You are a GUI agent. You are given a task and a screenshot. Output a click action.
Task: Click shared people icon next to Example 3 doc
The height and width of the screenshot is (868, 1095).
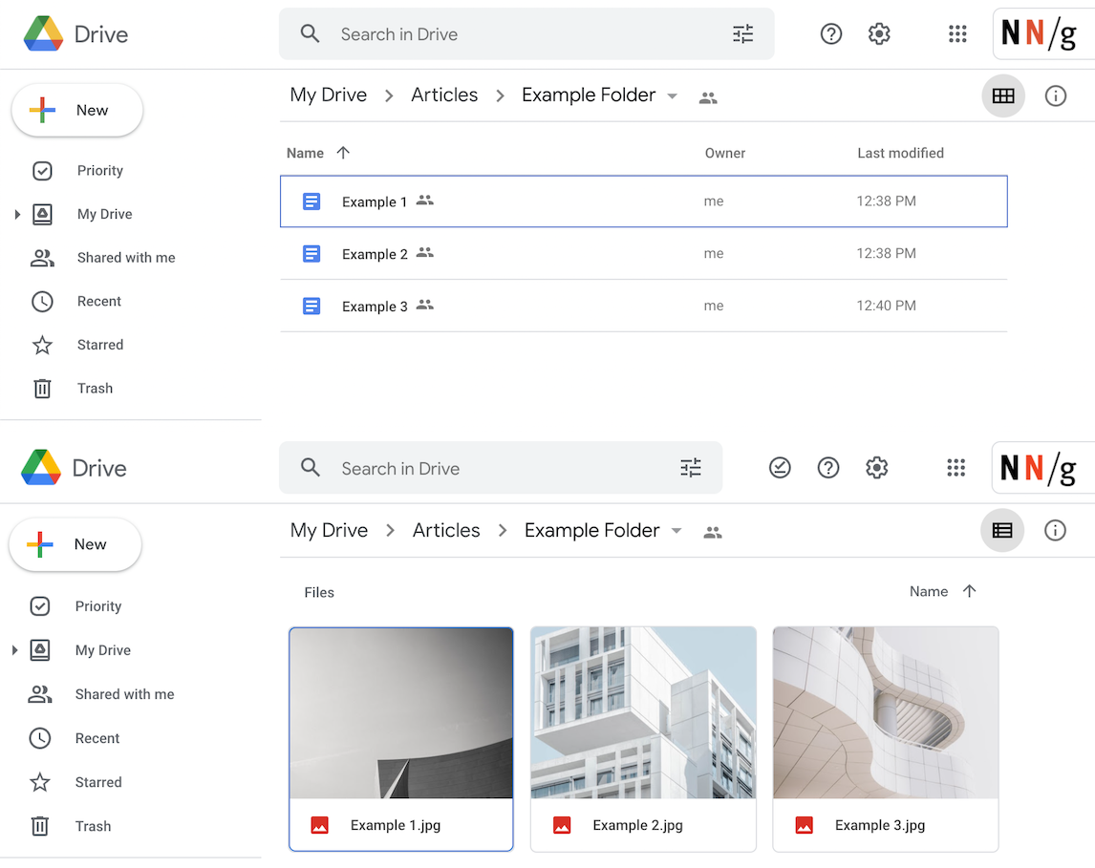click(x=425, y=306)
